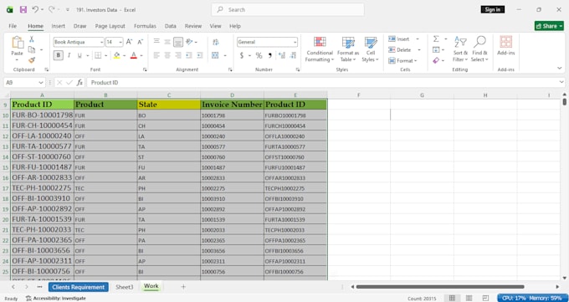This screenshot has width=569, height=302.
Task: Open Sort & Filter options
Action: point(460,49)
